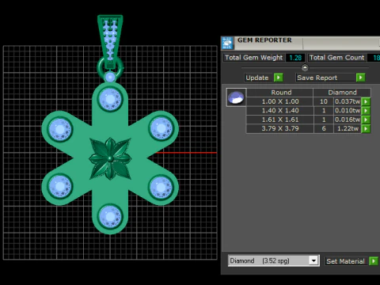Screen dimensions: 380x285
Task: Click the count cell showing 6
Action: click(x=324, y=128)
